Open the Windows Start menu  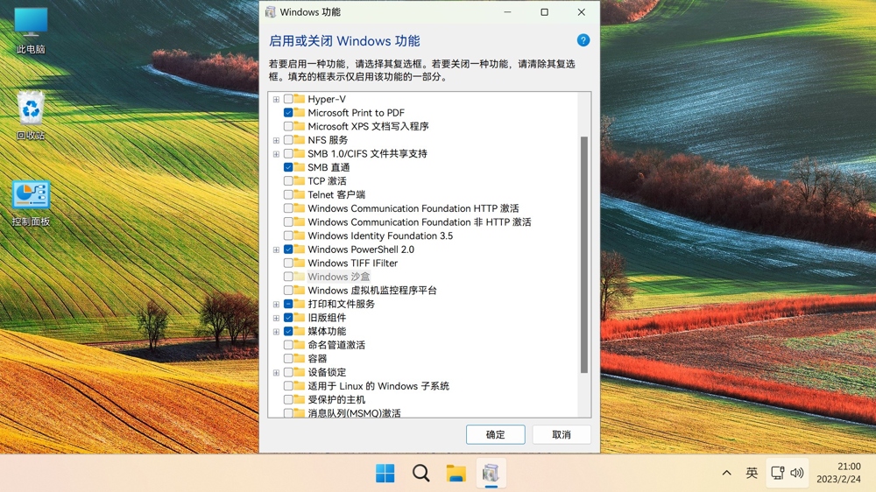tap(385, 474)
